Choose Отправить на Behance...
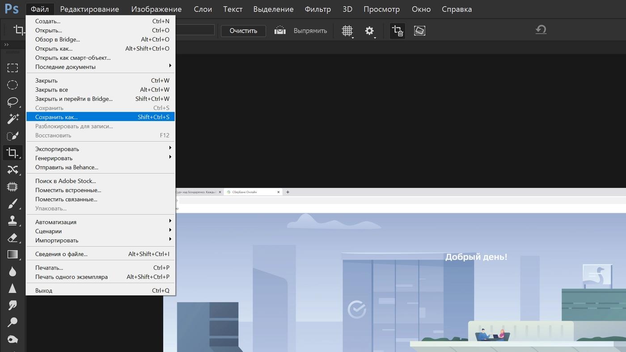 (101, 167)
